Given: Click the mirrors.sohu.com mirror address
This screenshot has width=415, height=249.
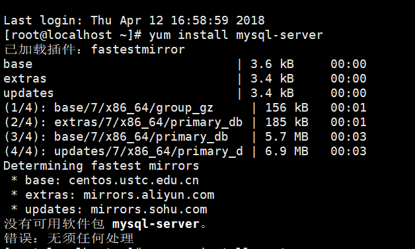Looking at the screenshot, I should pos(149,209).
